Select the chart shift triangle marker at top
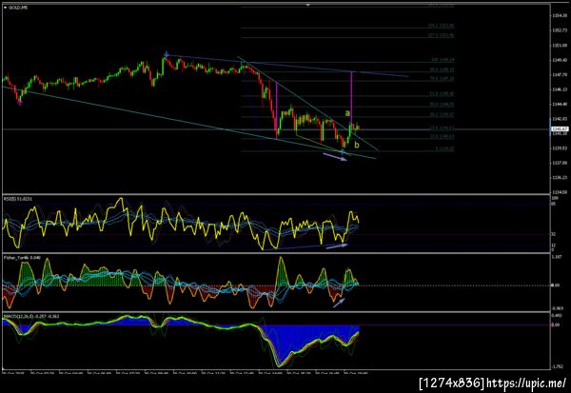Viewport: 571px width, 393px height. coord(308,5)
